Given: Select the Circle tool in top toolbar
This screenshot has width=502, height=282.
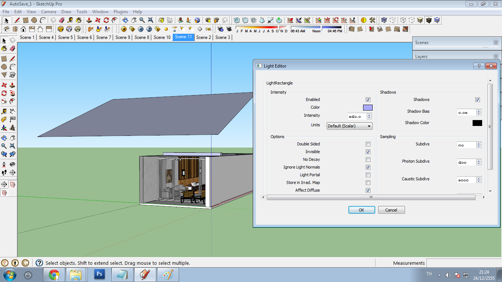Looking at the screenshot, I should pyautogui.click(x=34, y=20).
